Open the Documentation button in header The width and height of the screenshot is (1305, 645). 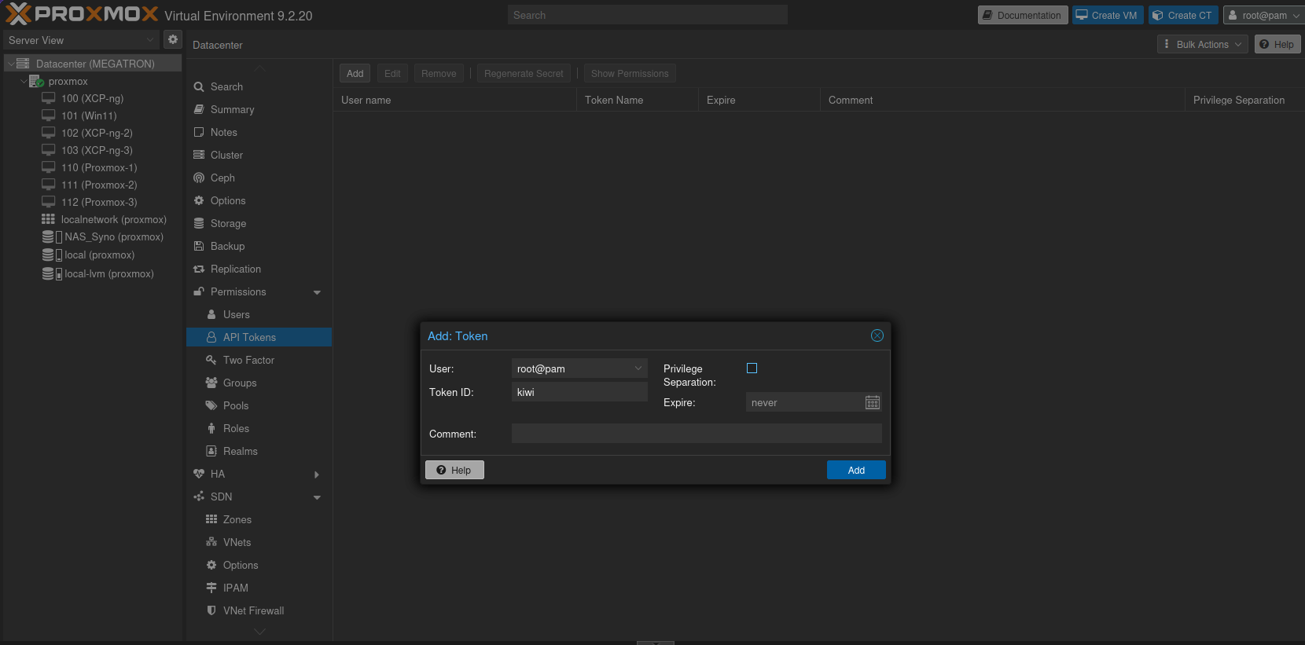[x=1023, y=15]
